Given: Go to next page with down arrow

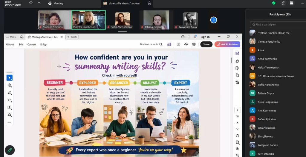Looking at the screenshot, I should (237, 129).
